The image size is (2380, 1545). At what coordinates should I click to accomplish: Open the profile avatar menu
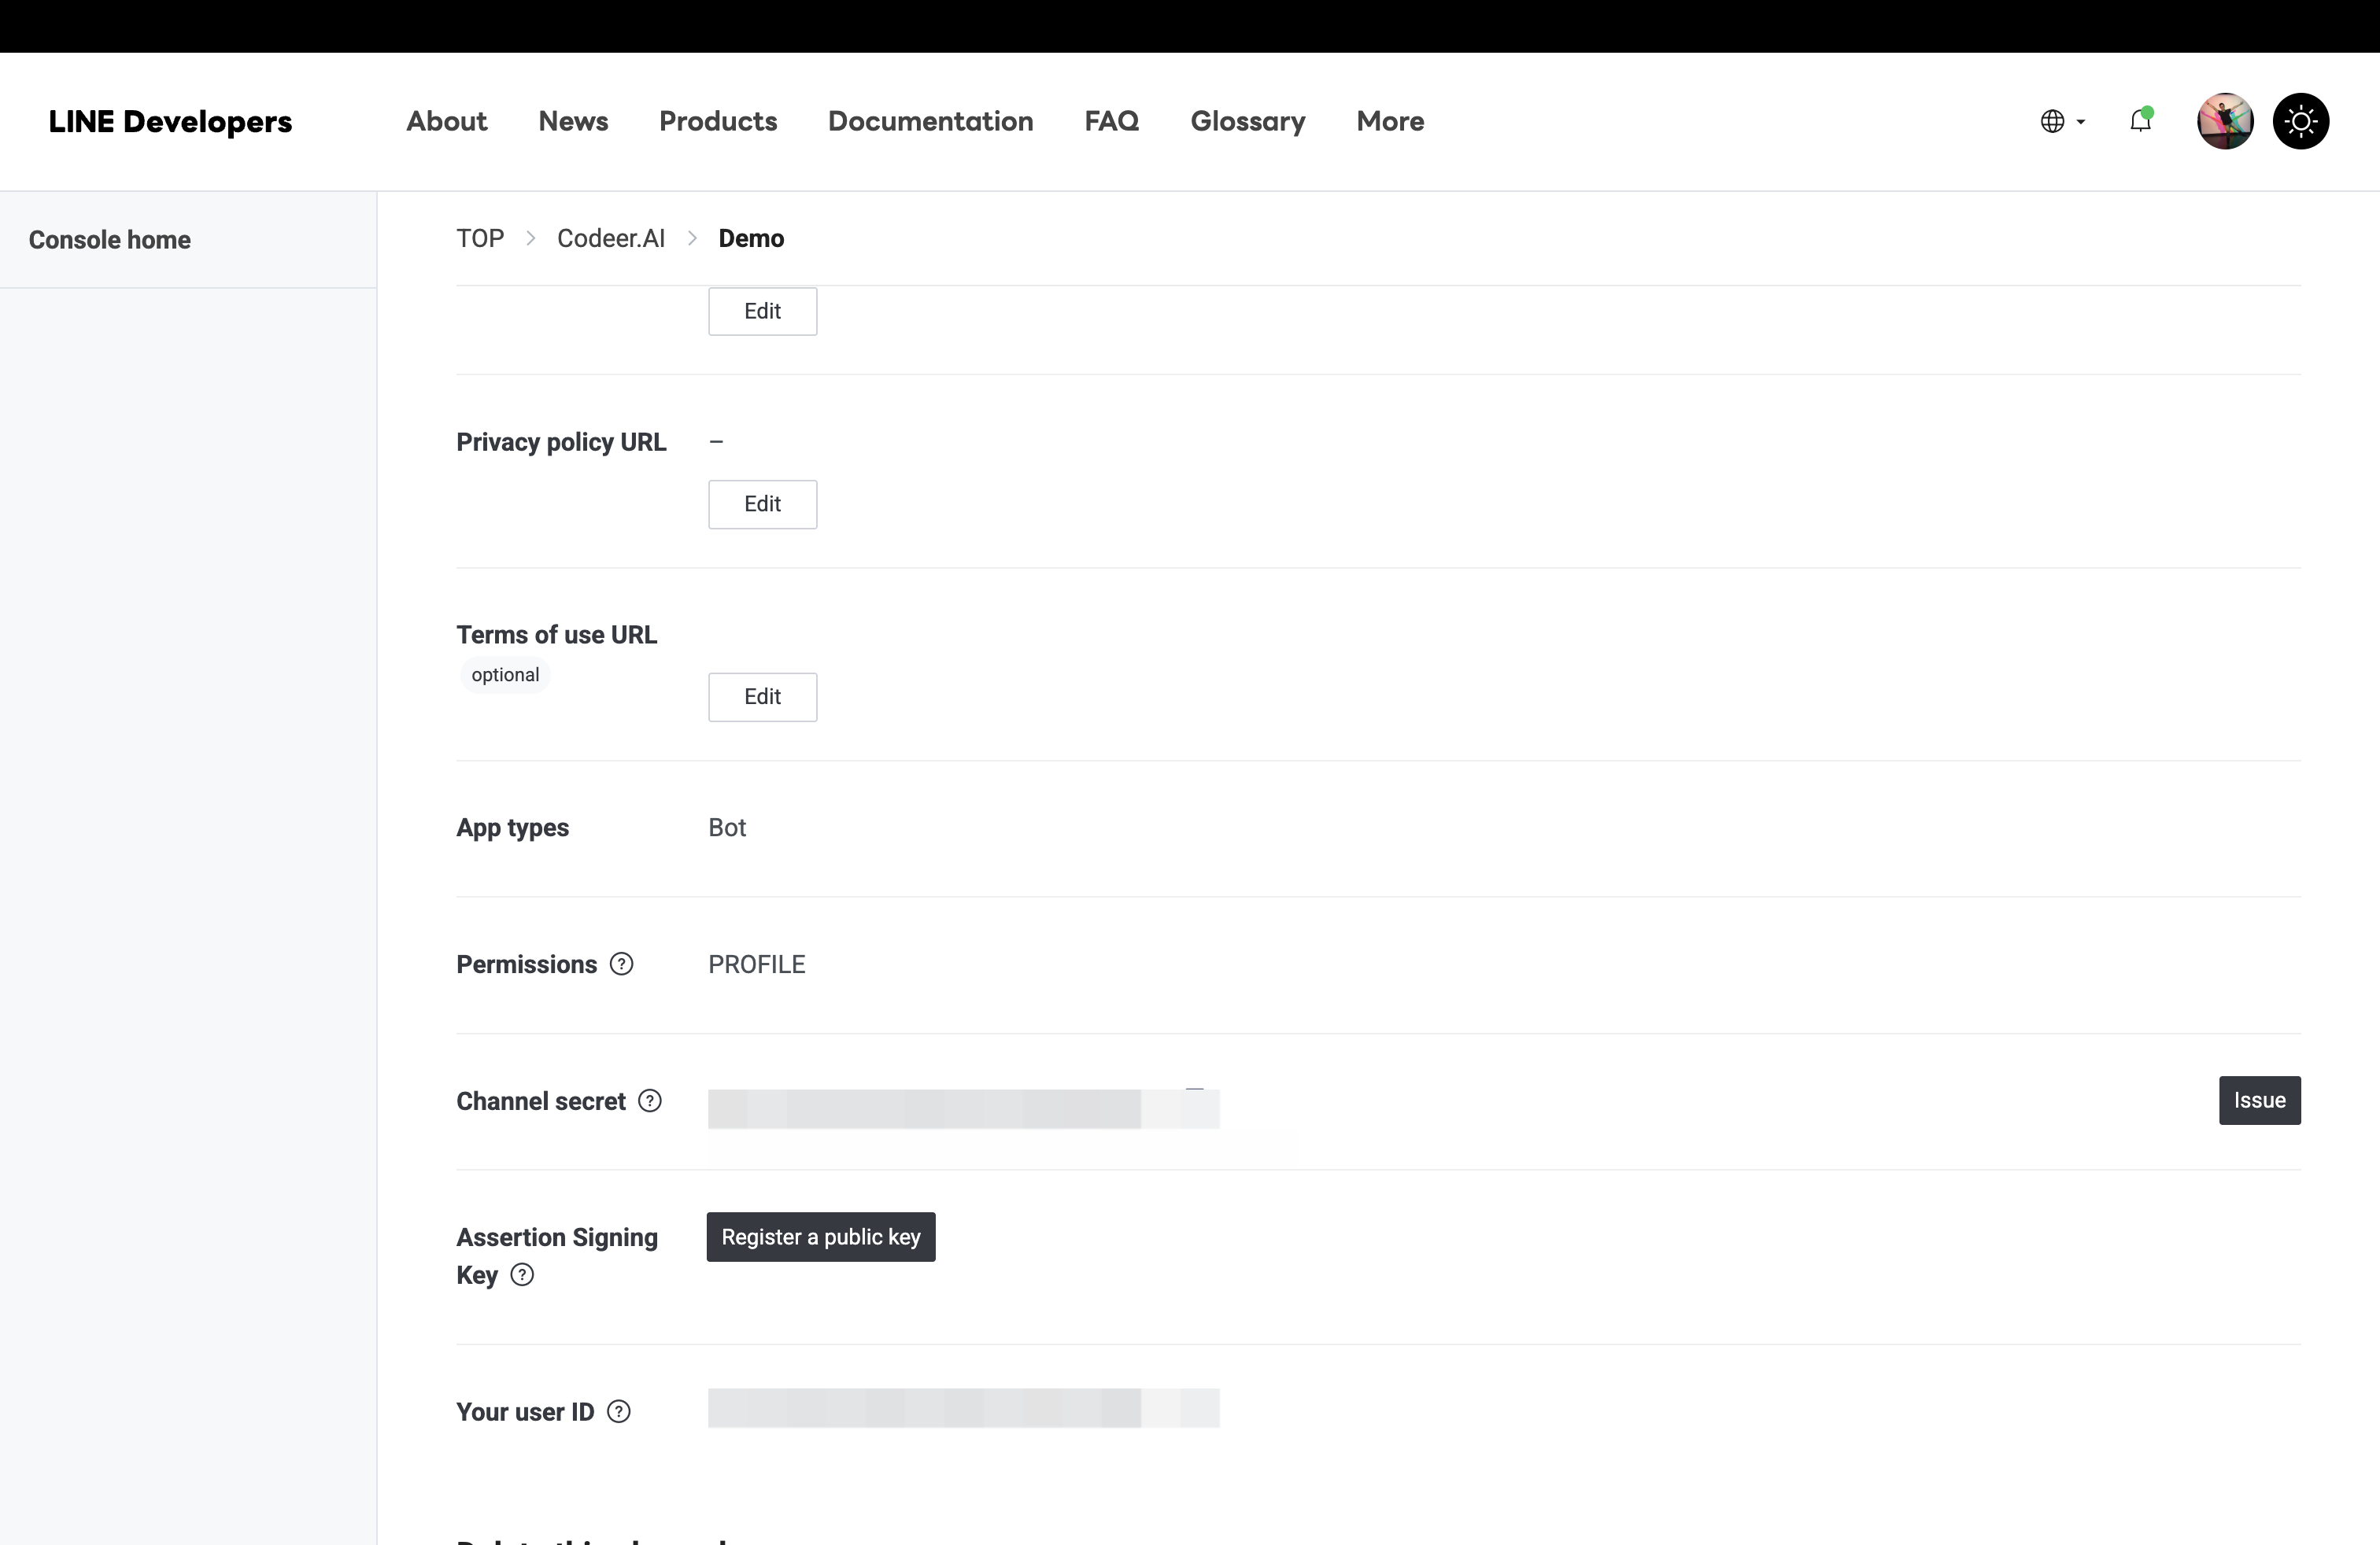tap(2224, 121)
